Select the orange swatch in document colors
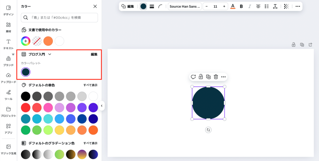This screenshot has height=161, width=319. pyautogui.click(x=48, y=41)
